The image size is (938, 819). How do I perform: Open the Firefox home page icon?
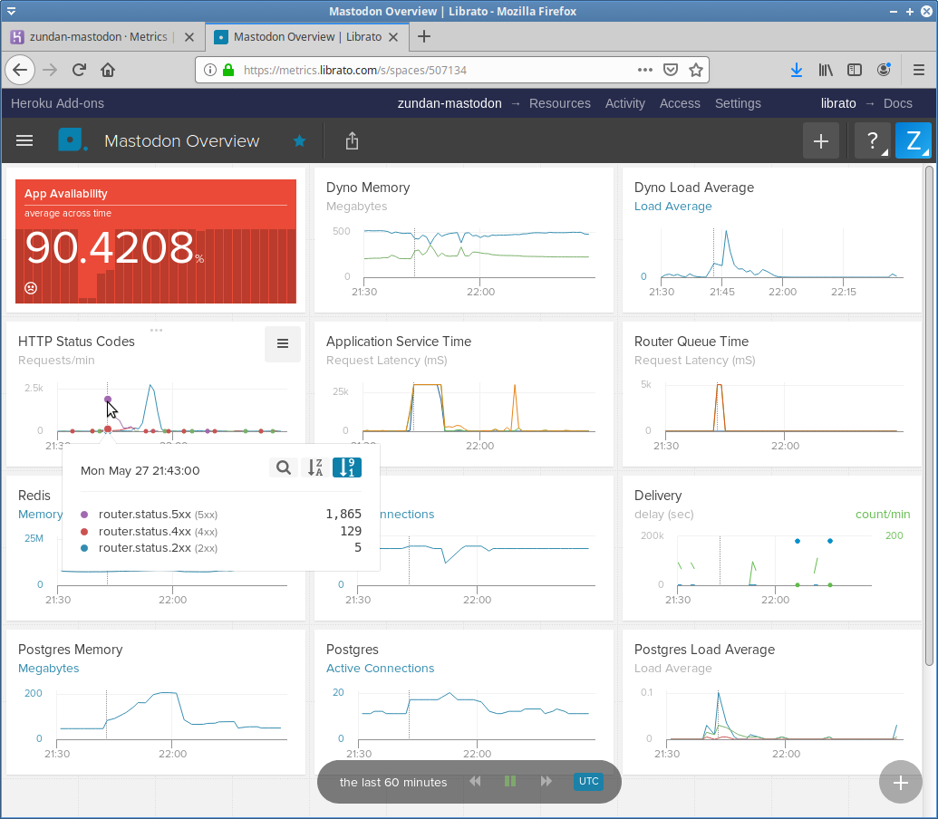(x=108, y=70)
